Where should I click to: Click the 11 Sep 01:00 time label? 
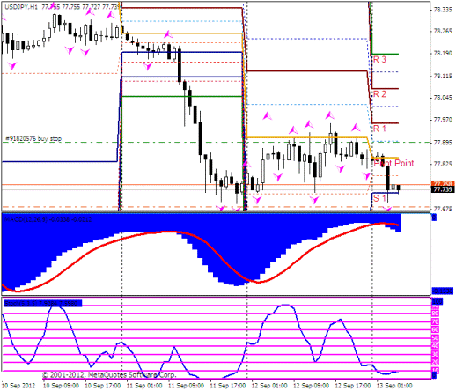[144, 386]
